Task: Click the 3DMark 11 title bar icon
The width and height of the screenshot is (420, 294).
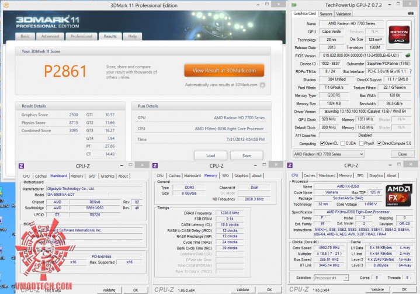Action: tap(6, 5)
